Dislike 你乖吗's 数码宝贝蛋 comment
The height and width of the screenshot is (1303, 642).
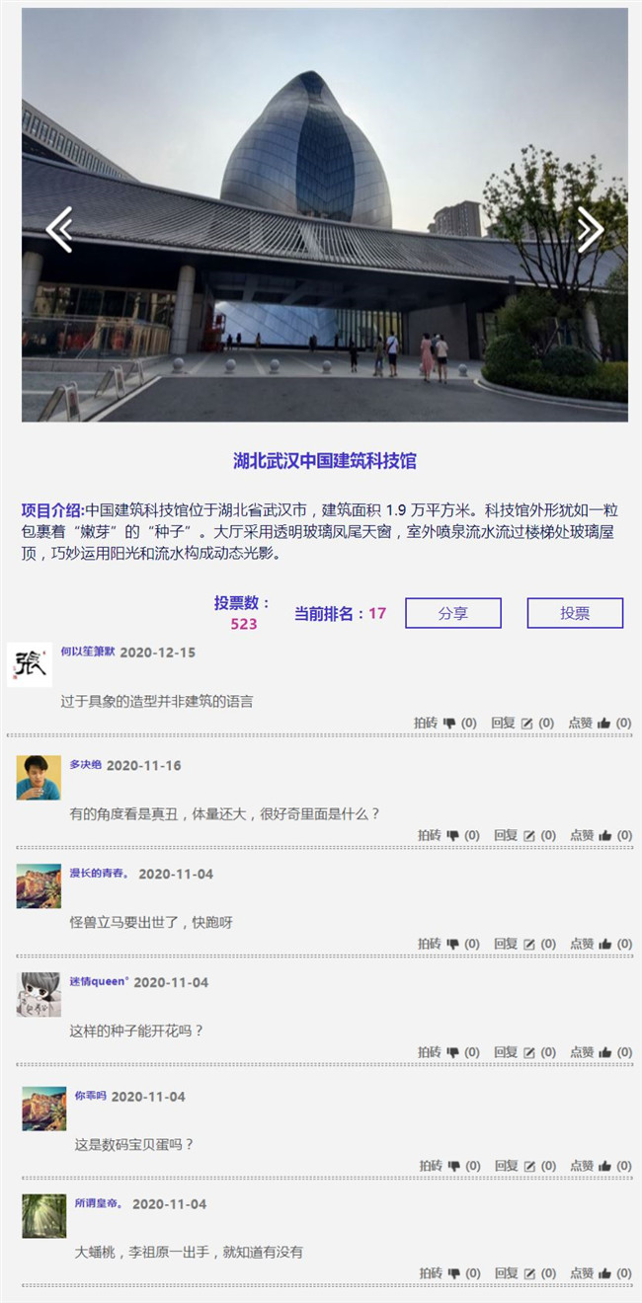pos(452,1166)
